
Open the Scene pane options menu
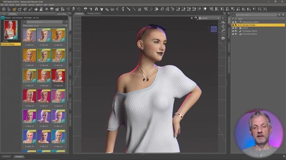click(x=229, y=14)
